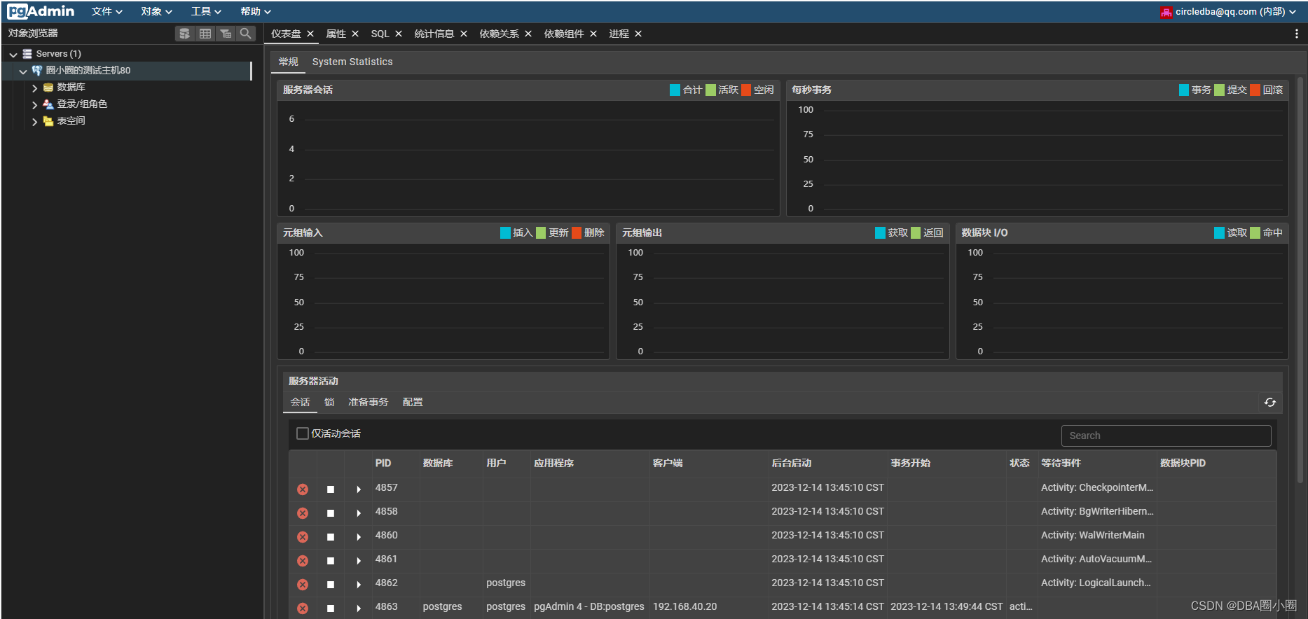Cancel active query for PID 4863
Viewport: 1308px width, 619px height.
click(x=331, y=608)
